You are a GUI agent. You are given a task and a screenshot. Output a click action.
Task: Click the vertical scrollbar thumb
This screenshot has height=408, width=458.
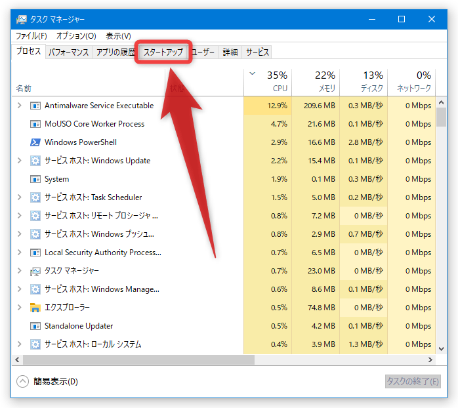pyautogui.click(x=442, y=117)
